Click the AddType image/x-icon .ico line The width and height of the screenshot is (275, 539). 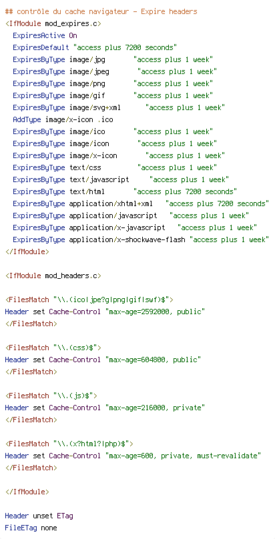[x=63, y=120]
